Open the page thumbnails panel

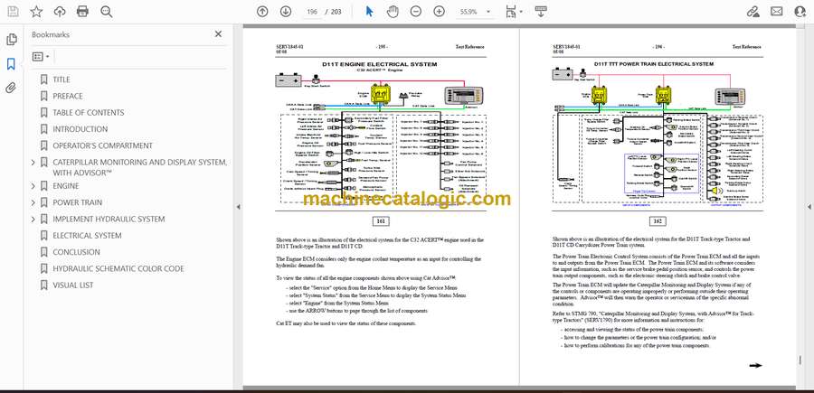(11, 40)
